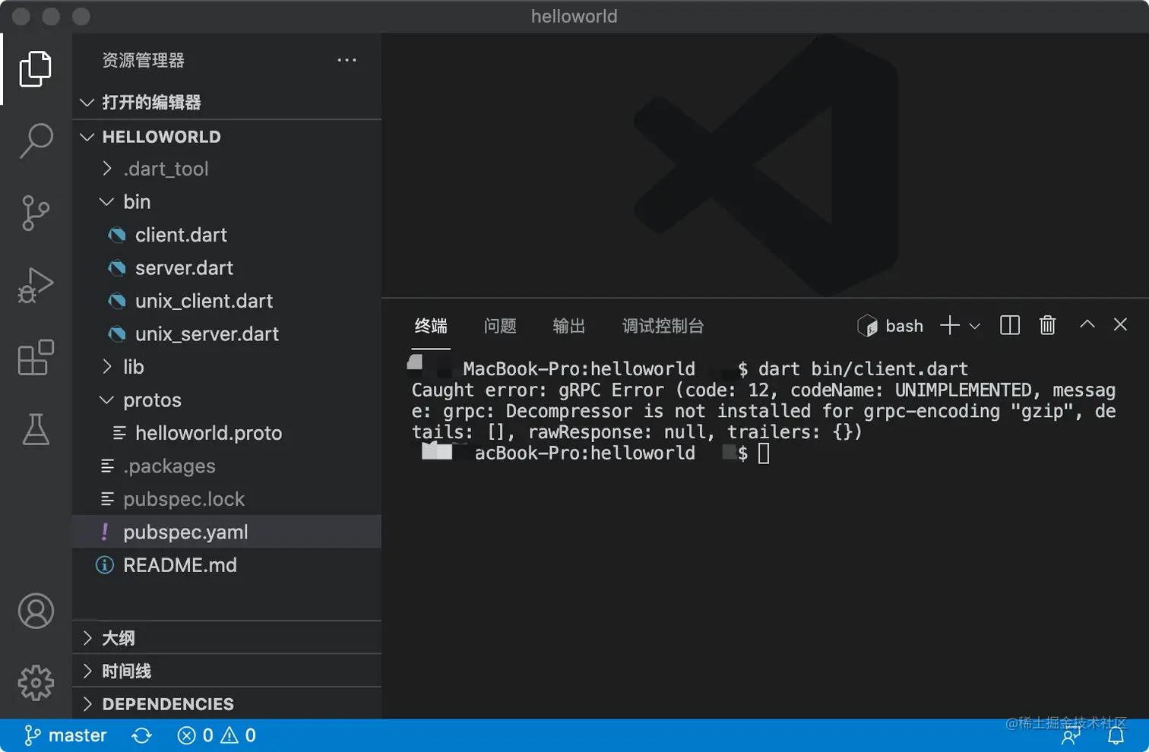Maximize the panel with up chevron
1149x752 pixels.
click(x=1087, y=324)
